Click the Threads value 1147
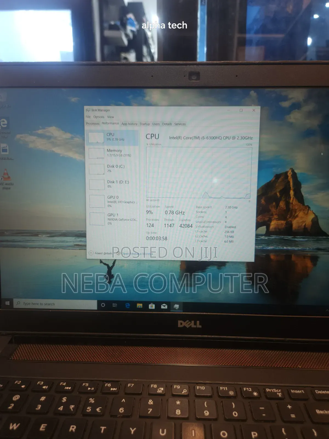The height and width of the screenshot is (439, 329). point(169,226)
